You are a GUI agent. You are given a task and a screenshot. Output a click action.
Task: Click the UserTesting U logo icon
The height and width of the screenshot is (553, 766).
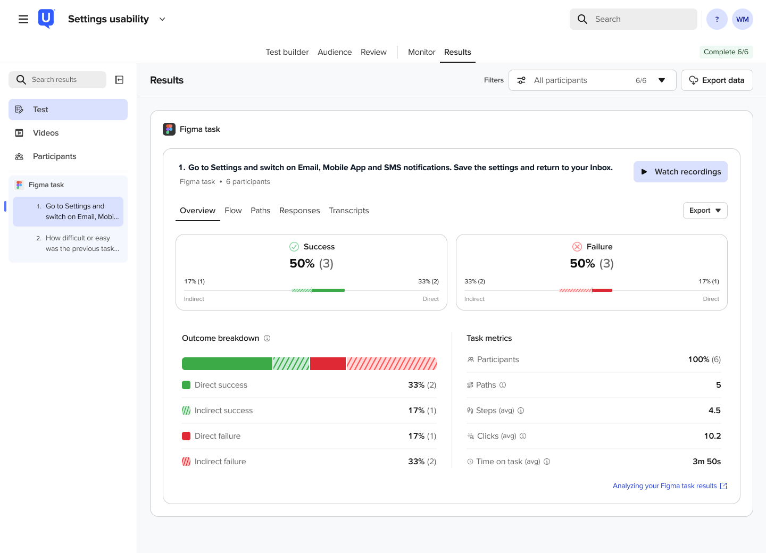pyautogui.click(x=47, y=19)
